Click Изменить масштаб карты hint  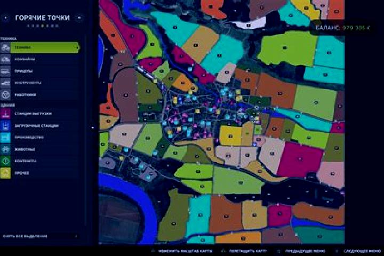186,251
